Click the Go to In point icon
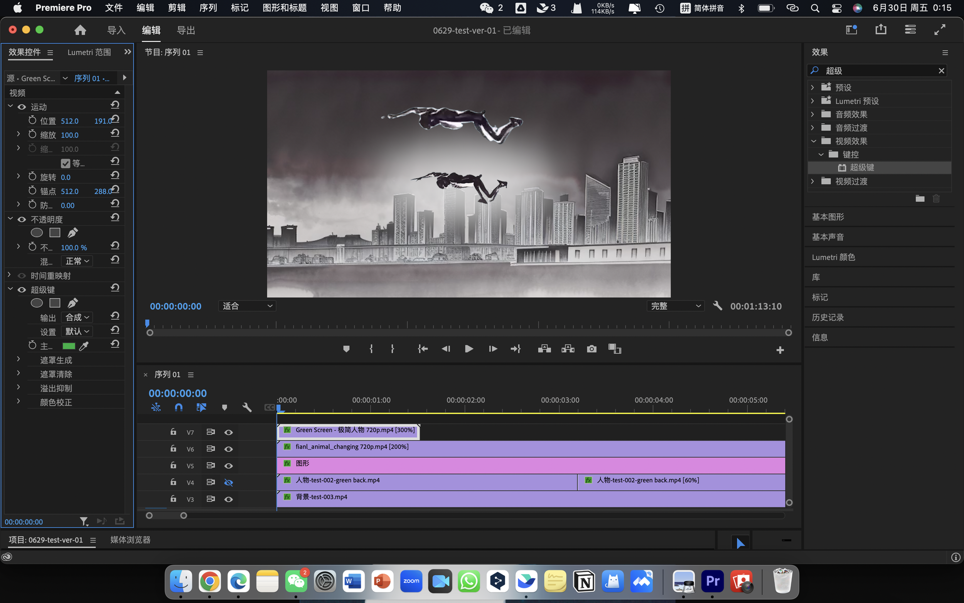The width and height of the screenshot is (964, 603). [422, 349]
